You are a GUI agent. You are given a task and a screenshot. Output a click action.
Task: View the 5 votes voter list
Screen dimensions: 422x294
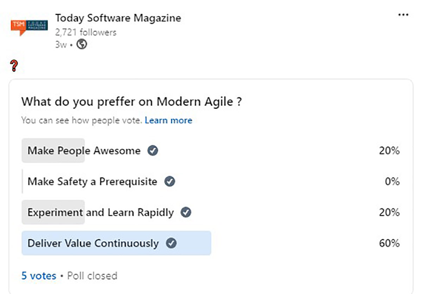tap(39, 276)
